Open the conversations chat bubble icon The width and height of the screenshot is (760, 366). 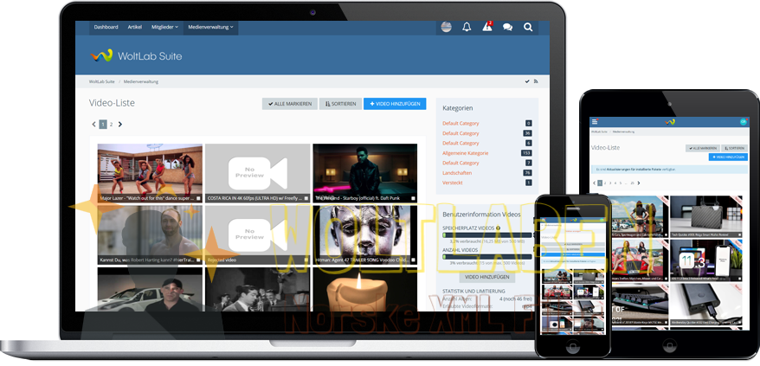coord(507,27)
